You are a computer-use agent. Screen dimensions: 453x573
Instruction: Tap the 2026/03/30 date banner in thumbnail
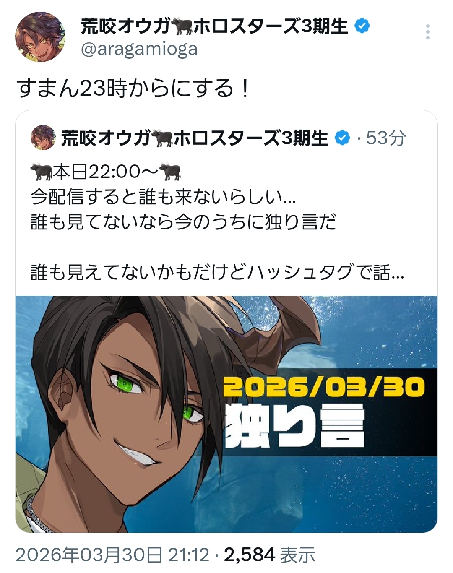(324, 387)
